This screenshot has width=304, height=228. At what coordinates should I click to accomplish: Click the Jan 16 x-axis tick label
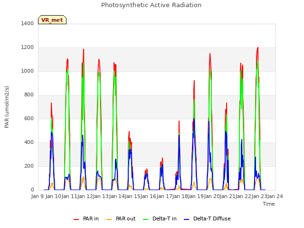(148, 196)
